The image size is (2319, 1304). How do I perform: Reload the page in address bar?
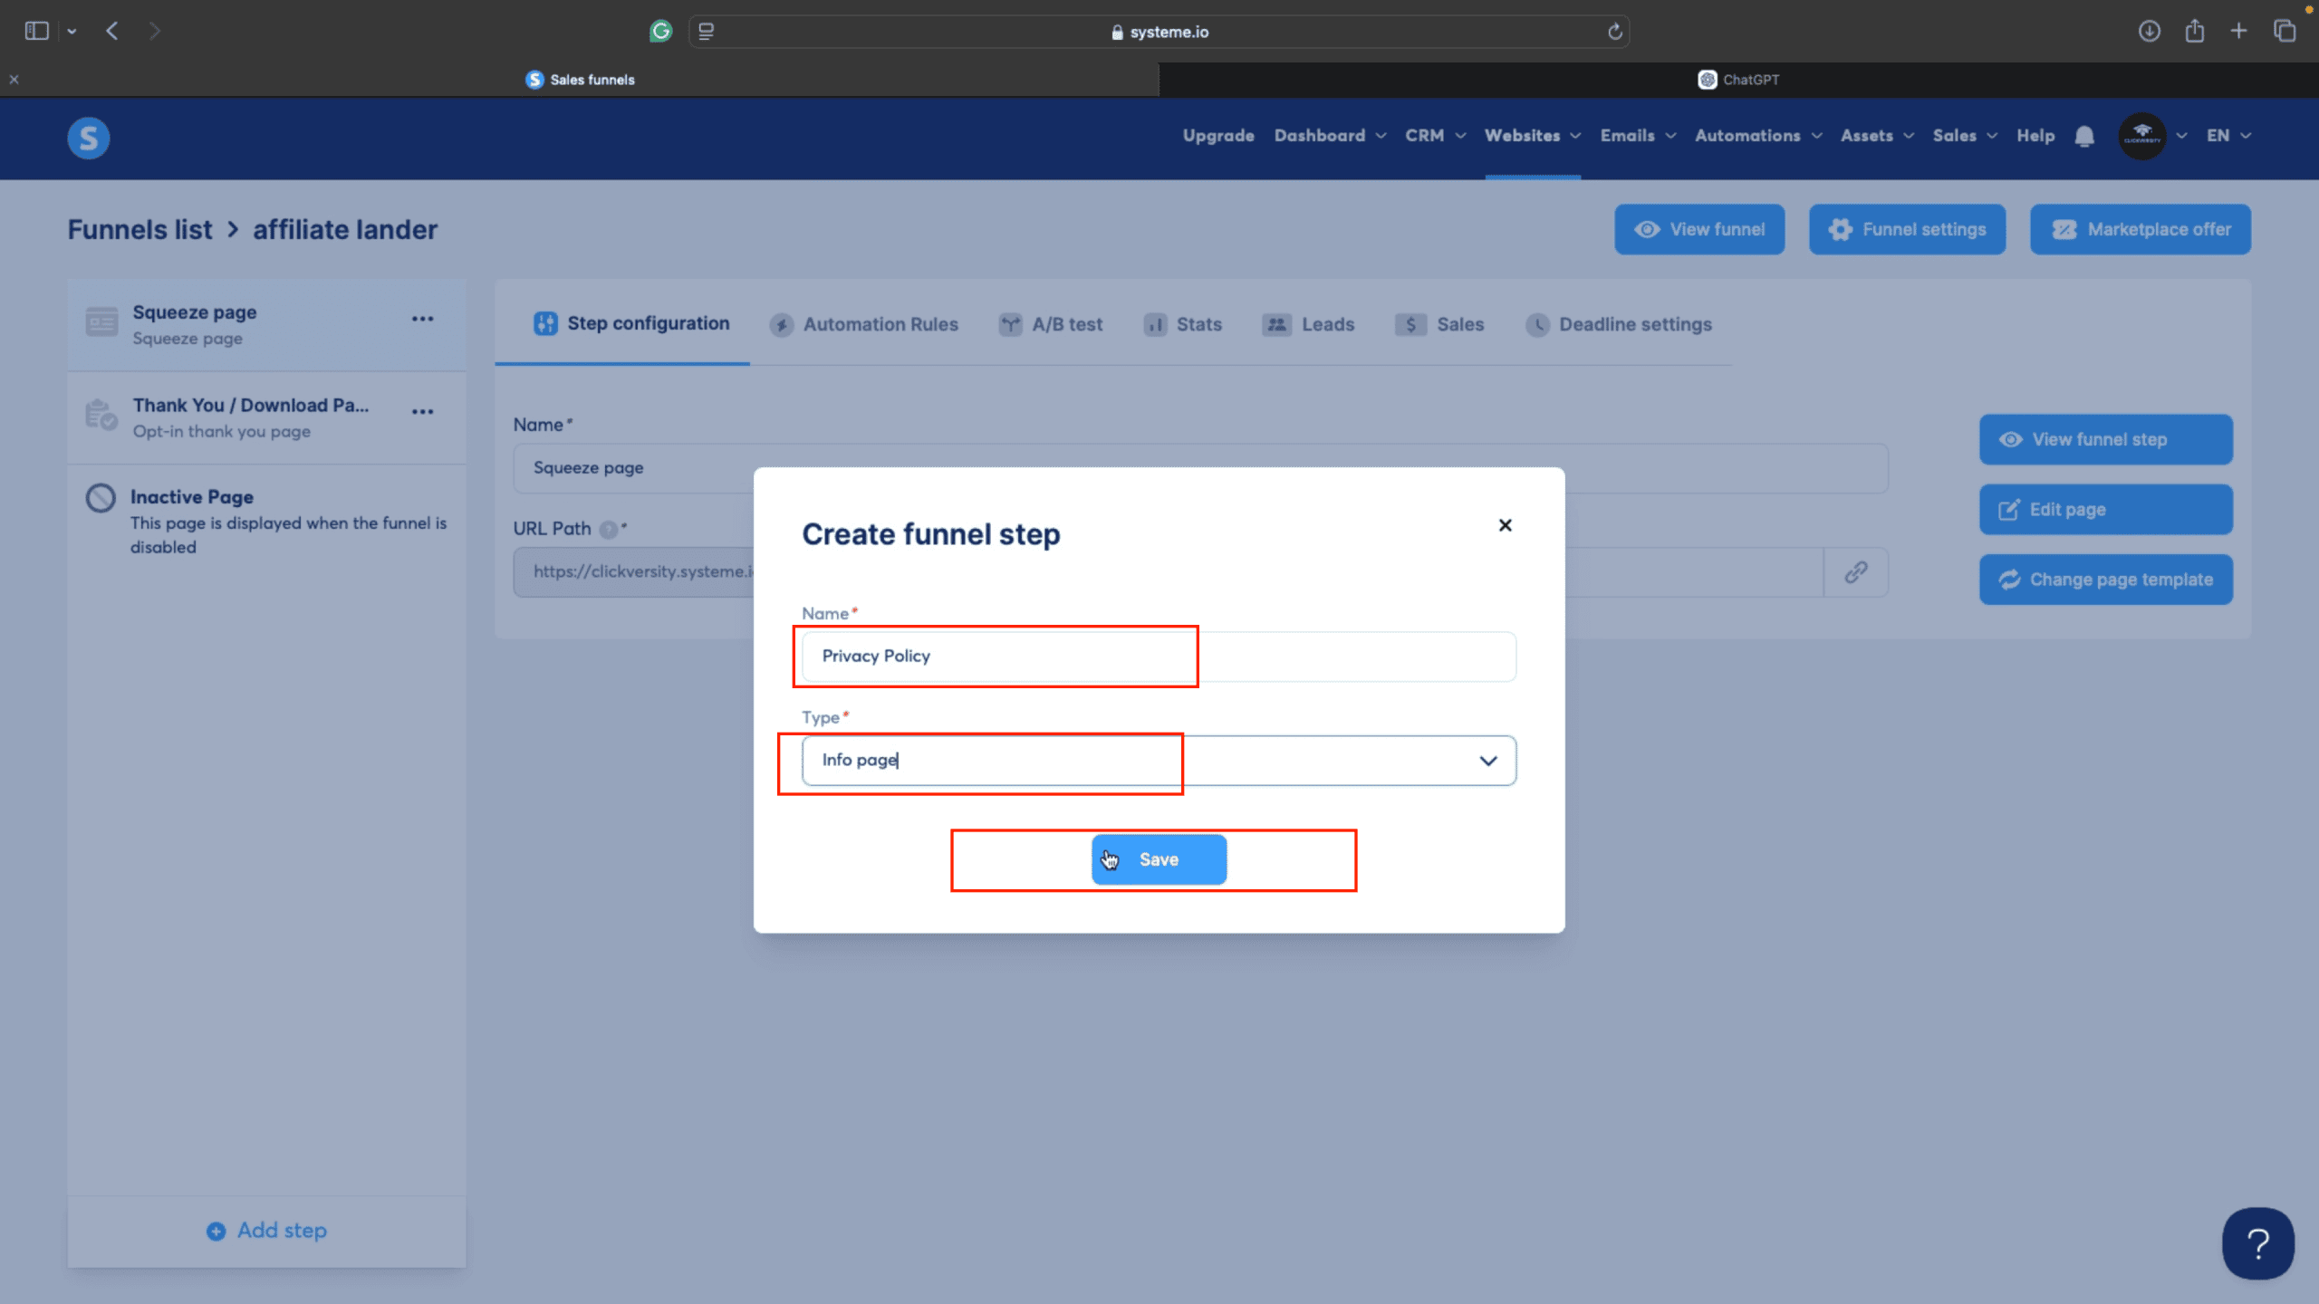click(1614, 32)
